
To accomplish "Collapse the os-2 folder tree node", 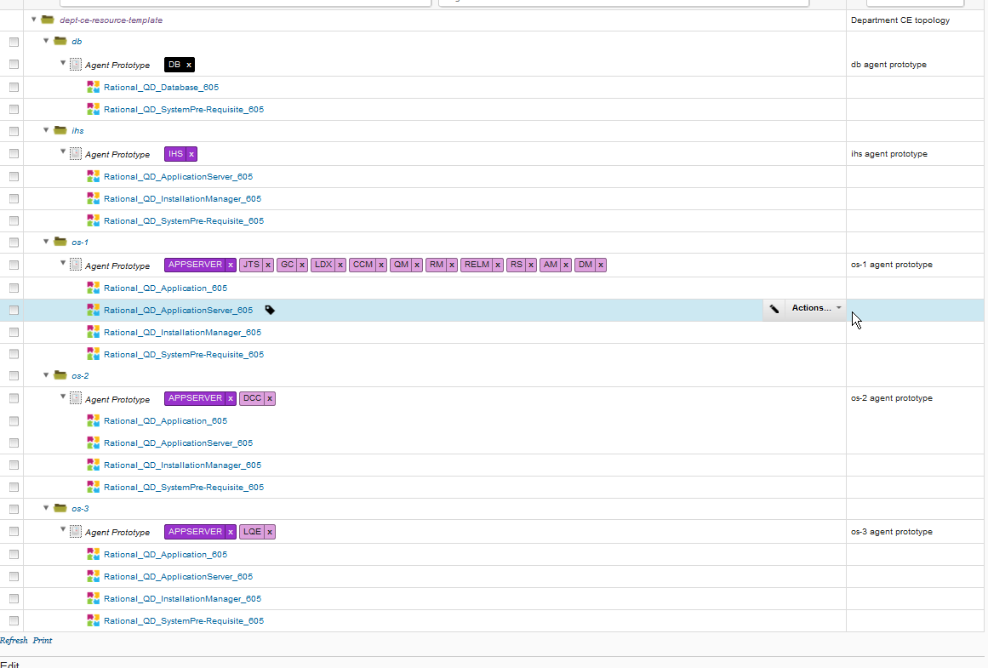I will [46, 375].
